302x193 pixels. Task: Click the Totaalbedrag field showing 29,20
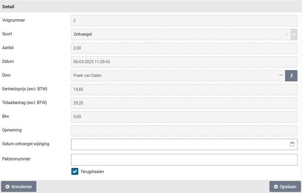pyautogui.click(x=184, y=103)
